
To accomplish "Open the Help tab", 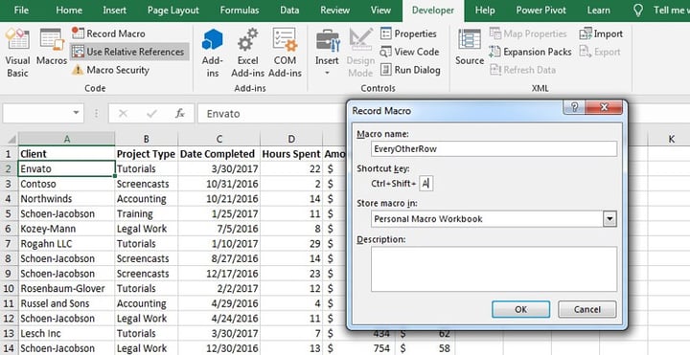I will (x=485, y=11).
